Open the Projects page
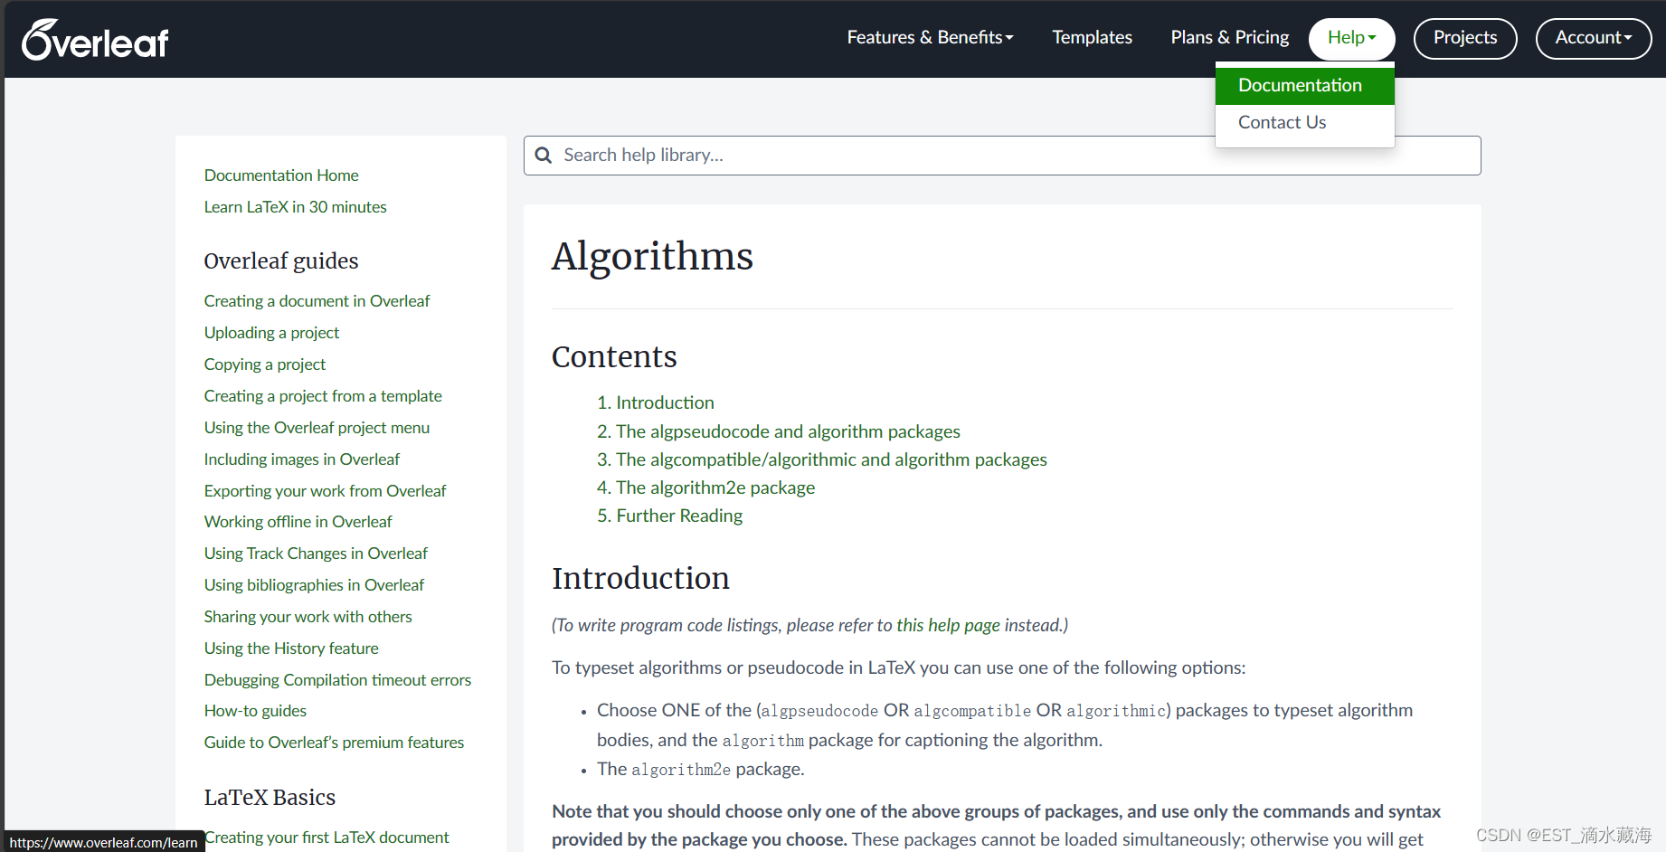The image size is (1666, 852). 1464,38
